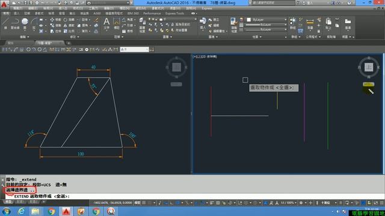This screenshot has height=216, width=385.
Task: Click the Mirror tool in Modify panel
Action: click(69, 25)
